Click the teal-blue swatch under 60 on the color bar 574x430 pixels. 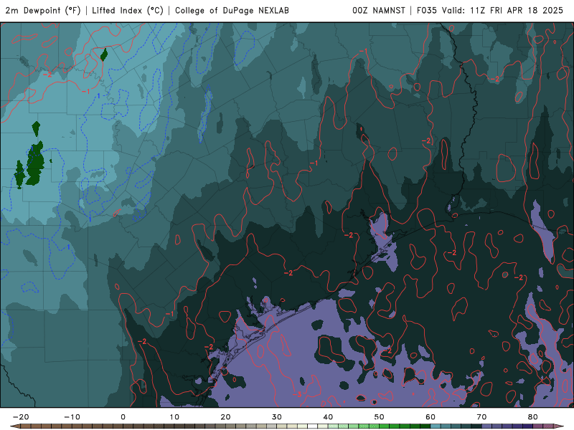tap(436, 426)
